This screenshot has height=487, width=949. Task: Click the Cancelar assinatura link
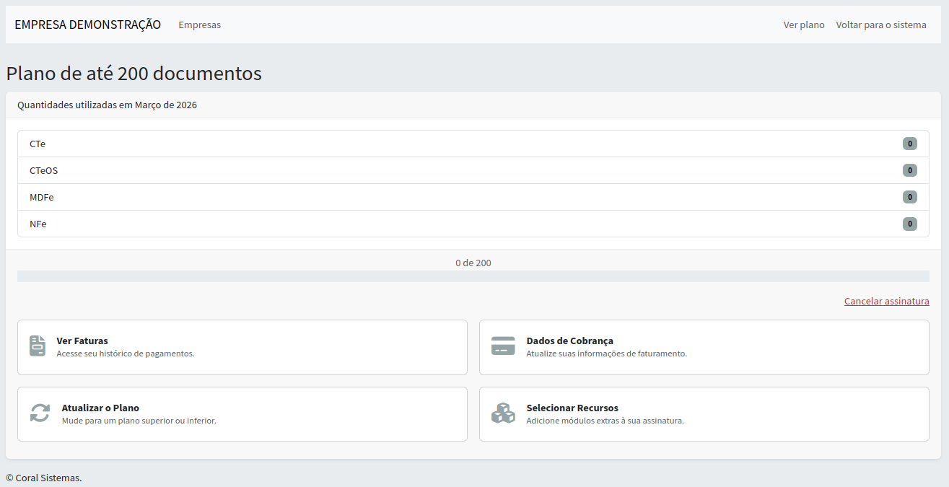(x=886, y=301)
